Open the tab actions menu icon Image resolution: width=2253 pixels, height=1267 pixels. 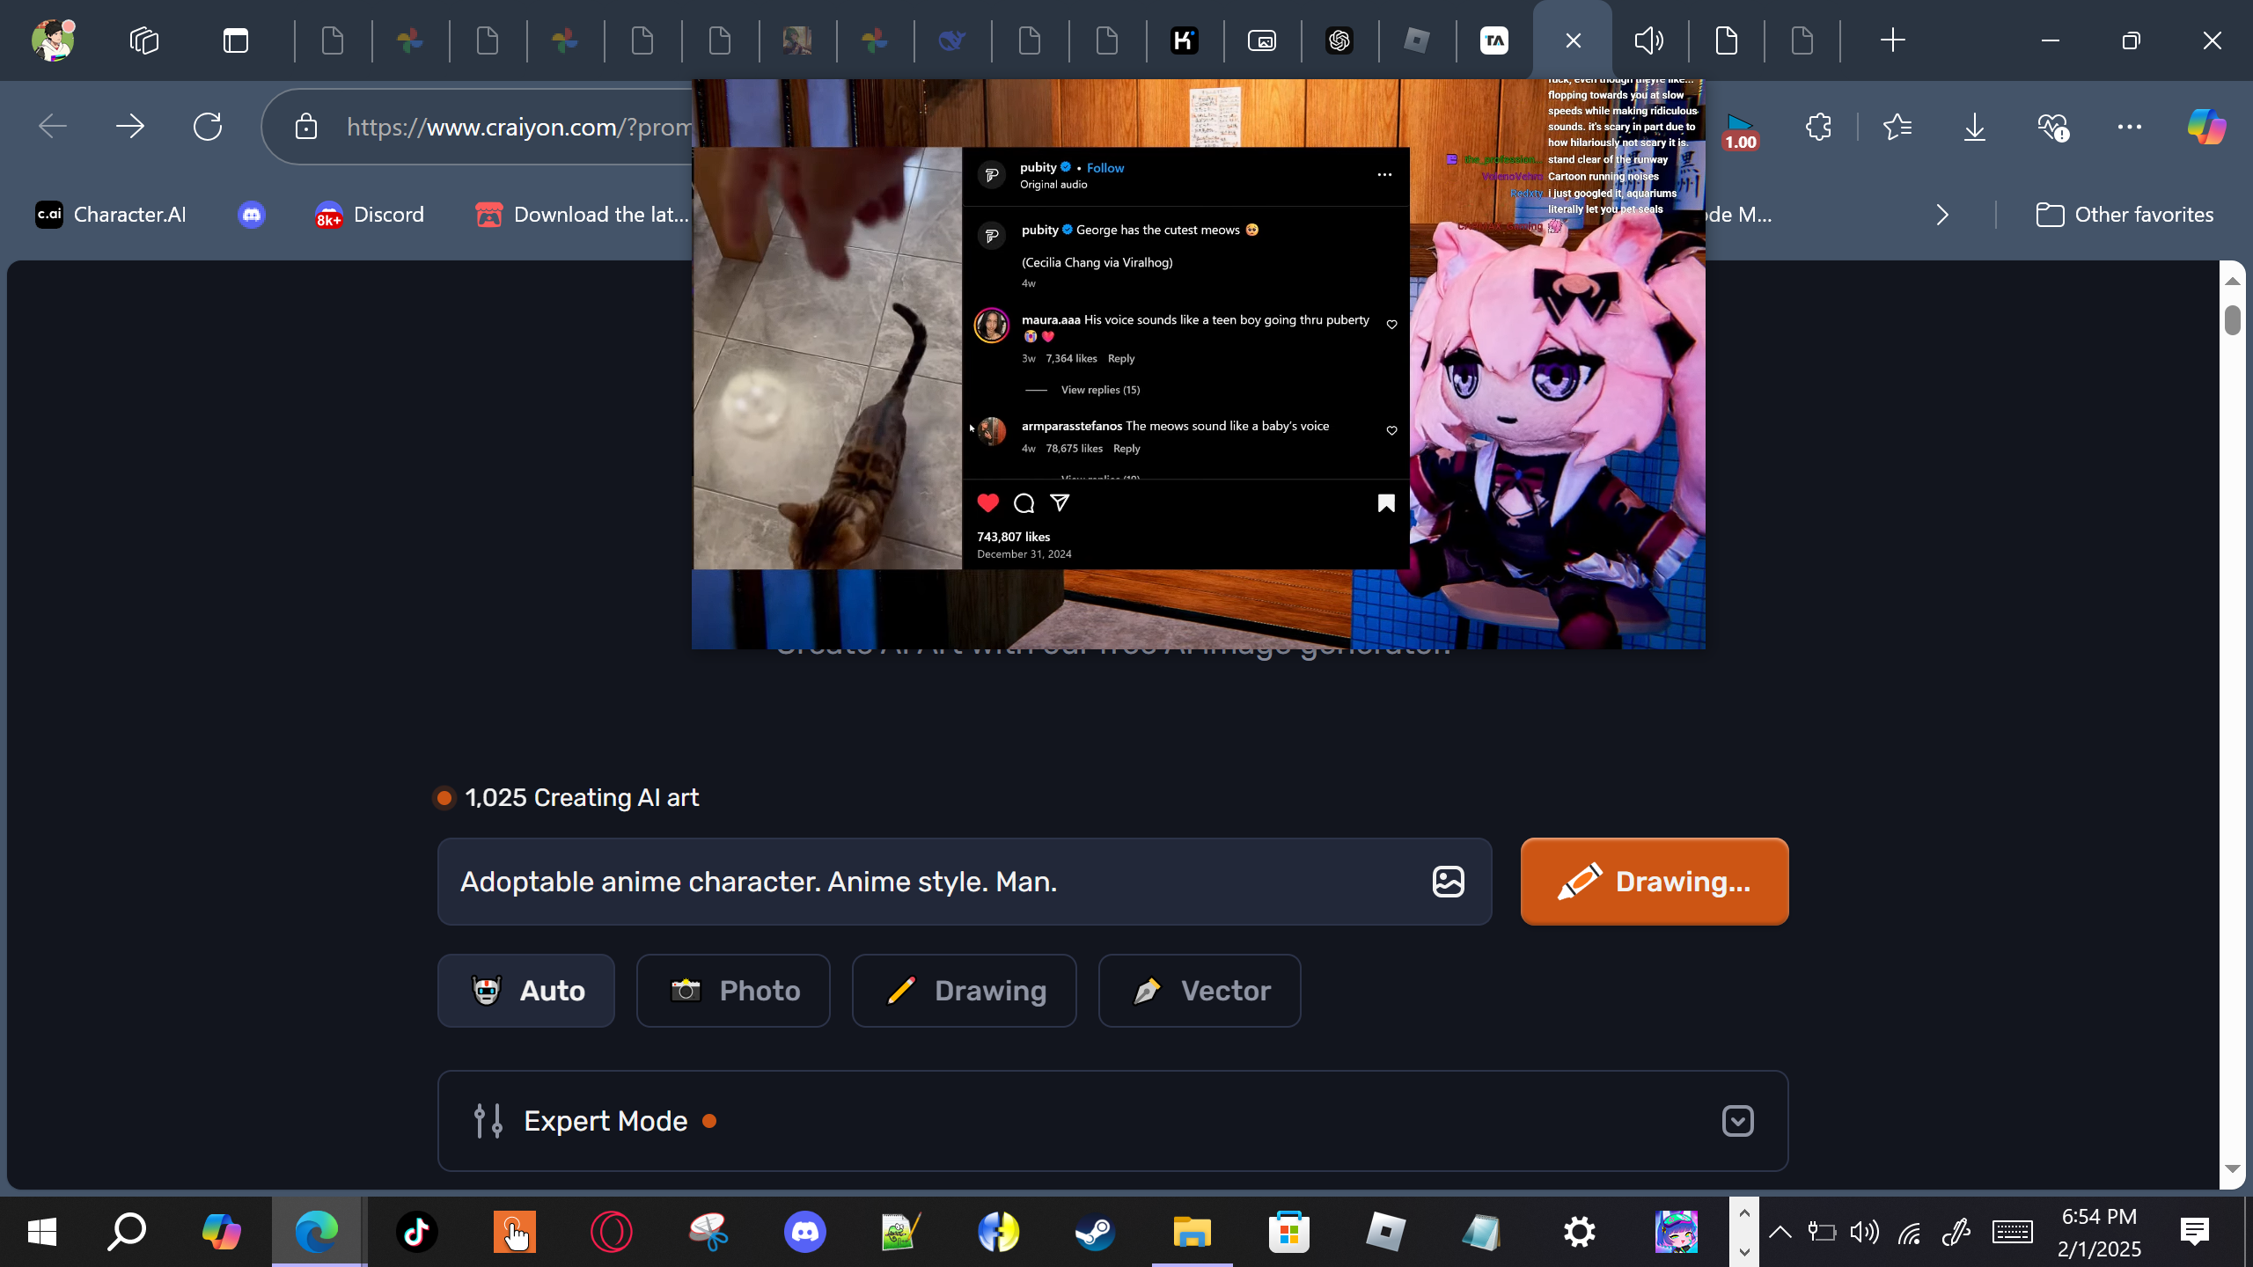235,40
